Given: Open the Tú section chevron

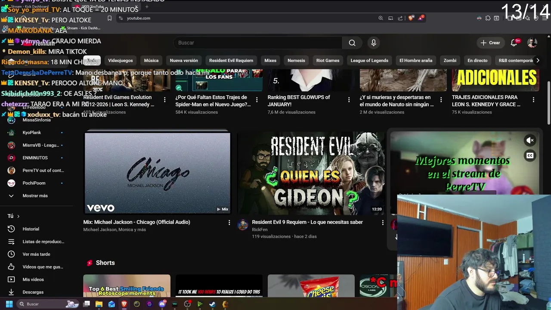Looking at the screenshot, I should click(x=18, y=216).
